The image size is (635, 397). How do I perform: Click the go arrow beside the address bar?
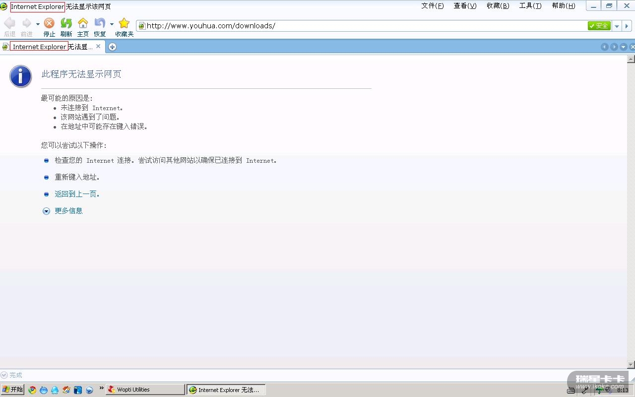(x=627, y=26)
